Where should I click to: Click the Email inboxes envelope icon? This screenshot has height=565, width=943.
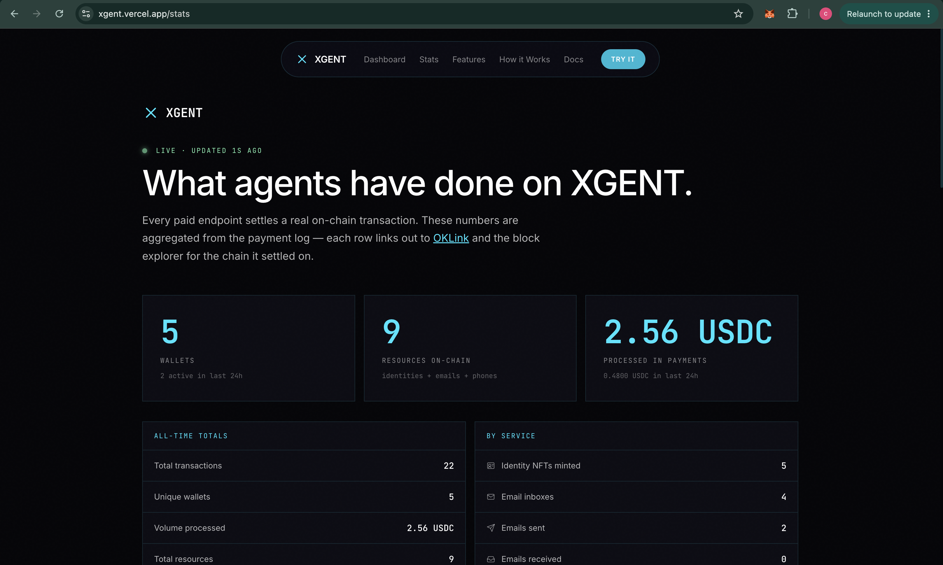coord(491,497)
